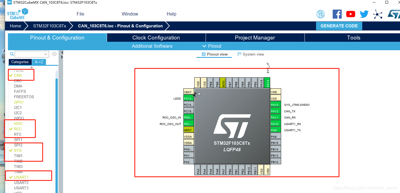Switch to System view
The image size is (400, 193).
point(251,54)
